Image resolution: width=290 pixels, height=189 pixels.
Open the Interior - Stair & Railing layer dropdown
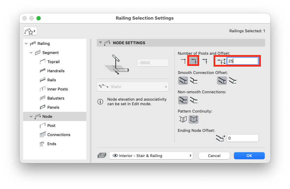(151, 156)
